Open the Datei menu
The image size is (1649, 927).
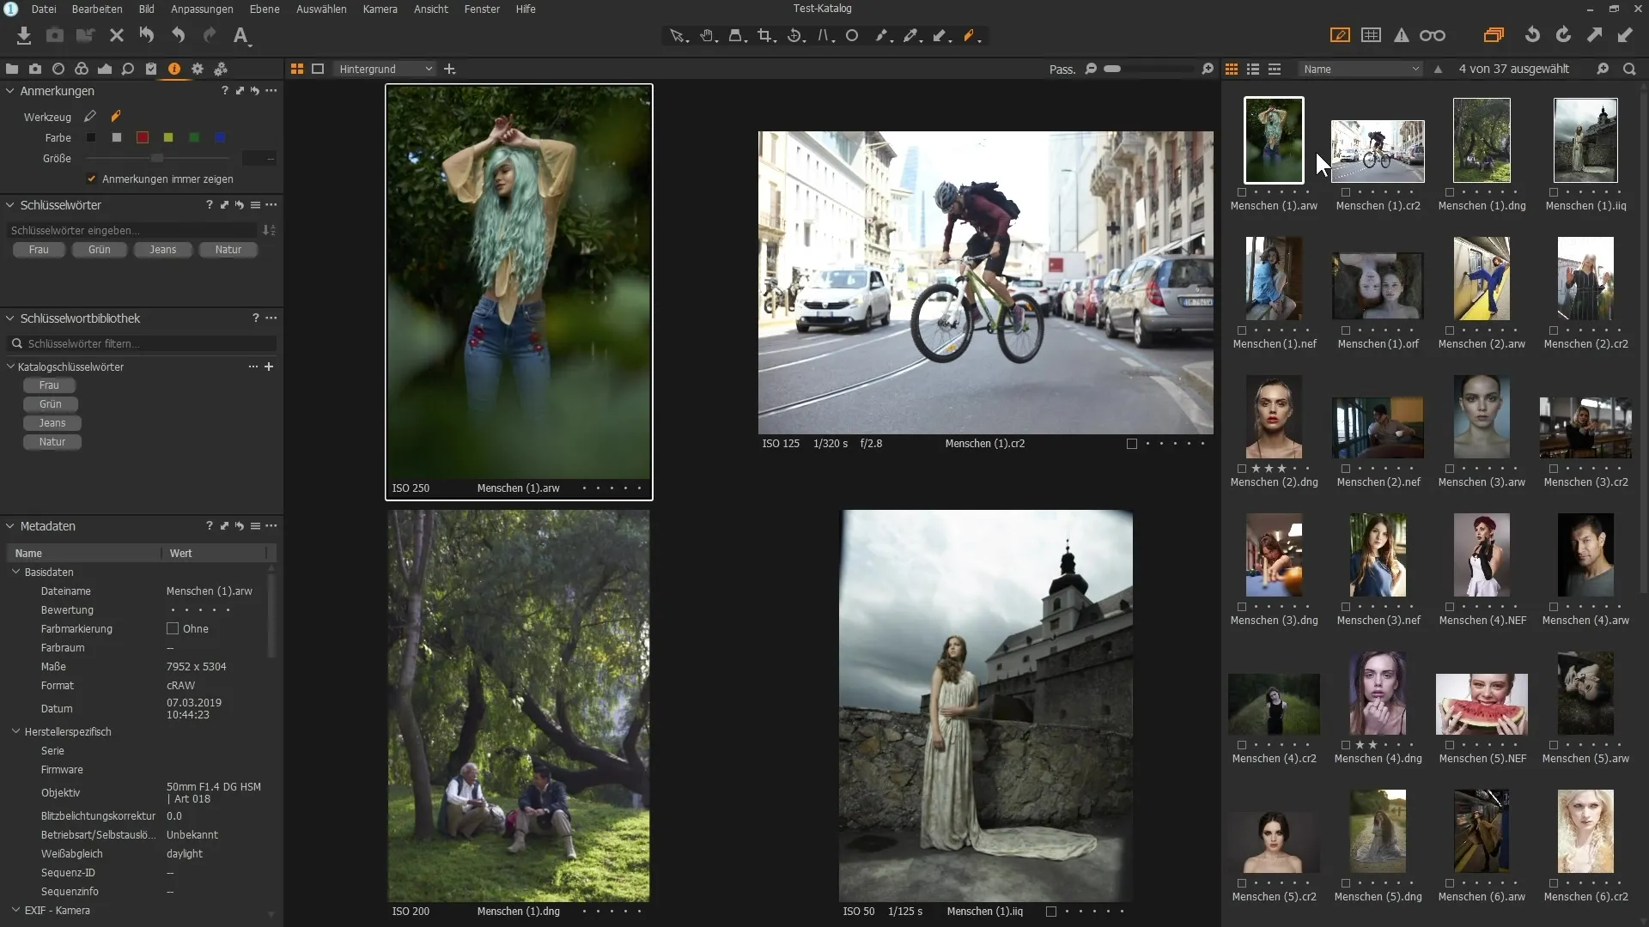[44, 9]
